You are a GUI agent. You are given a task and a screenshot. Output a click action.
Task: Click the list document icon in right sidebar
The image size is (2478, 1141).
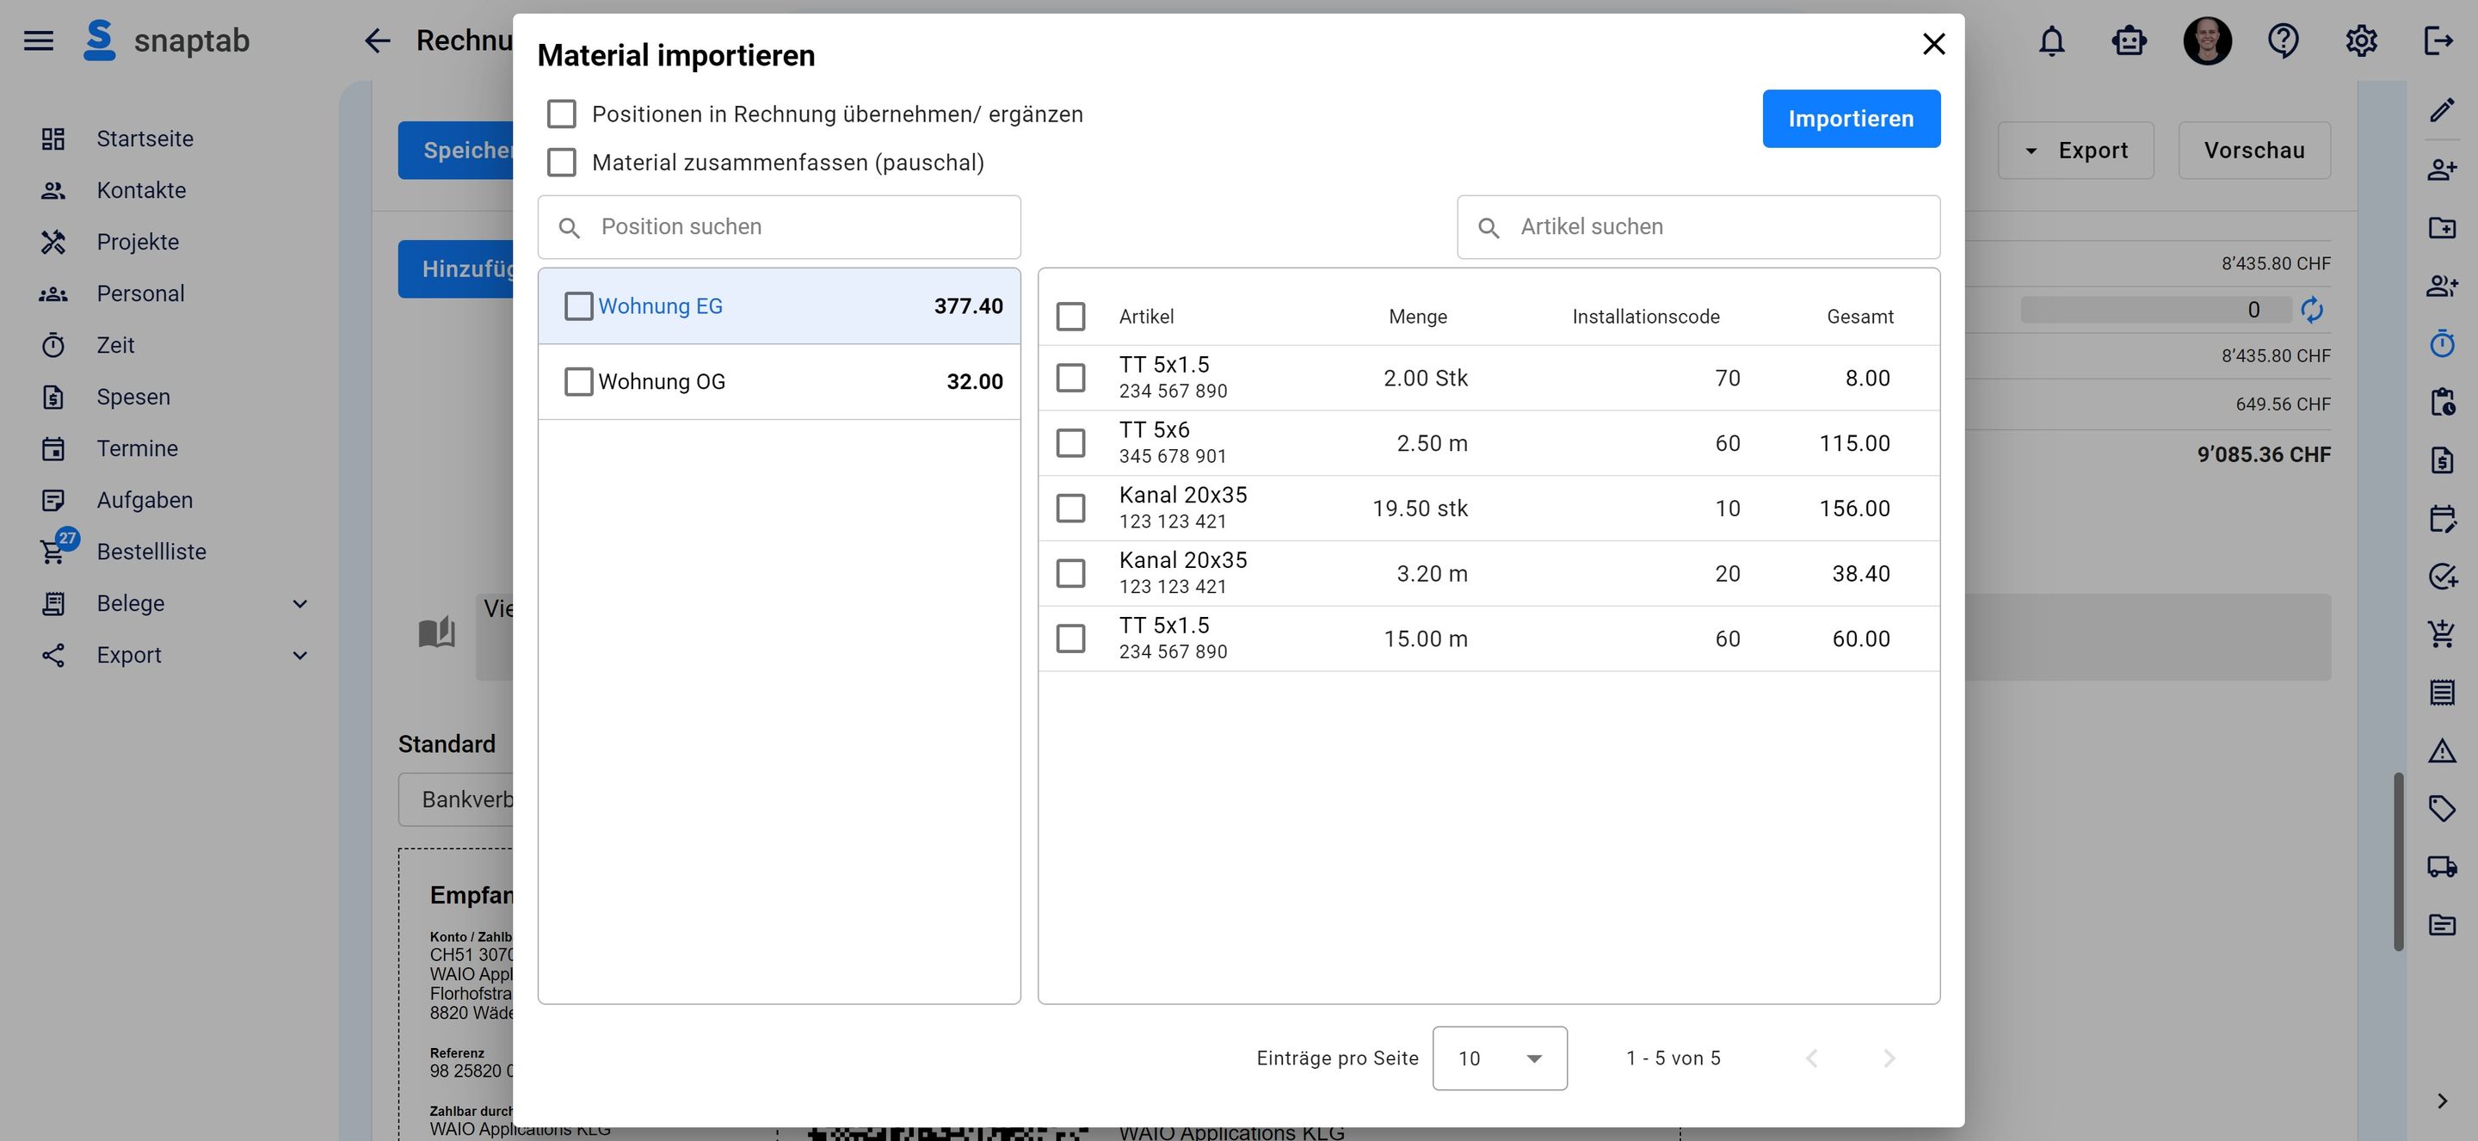click(2442, 692)
